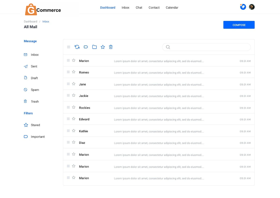This screenshot has height=198, width=280.
Task: Click the label tag icon in toolbar
Action: click(x=86, y=47)
